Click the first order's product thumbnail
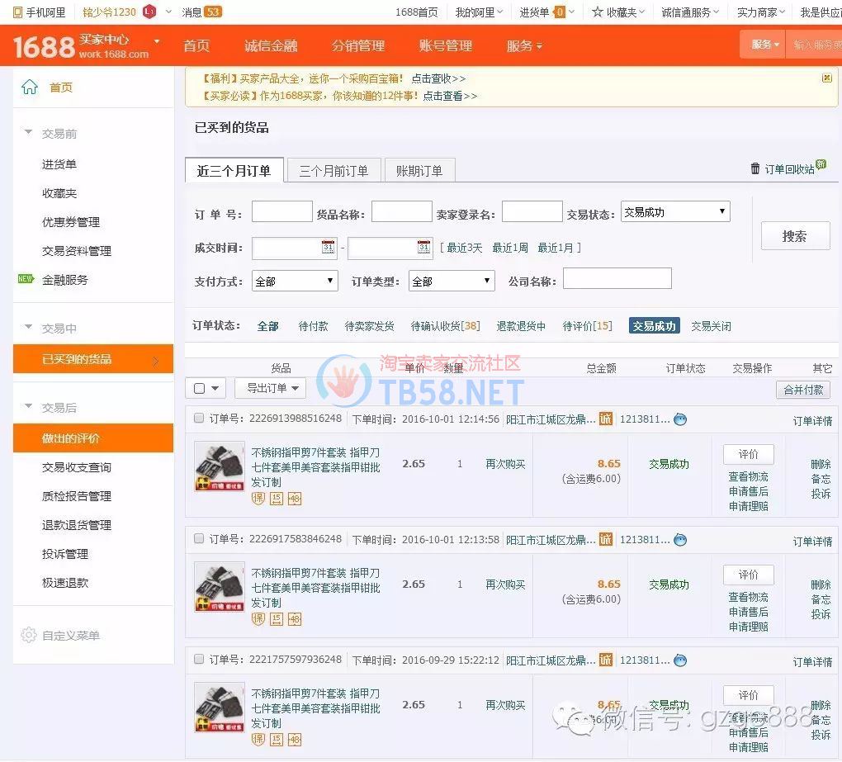The width and height of the screenshot is (842, 762). [220, 466]
